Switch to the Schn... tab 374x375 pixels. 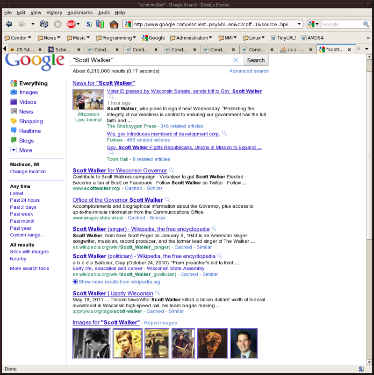[64, 50]
